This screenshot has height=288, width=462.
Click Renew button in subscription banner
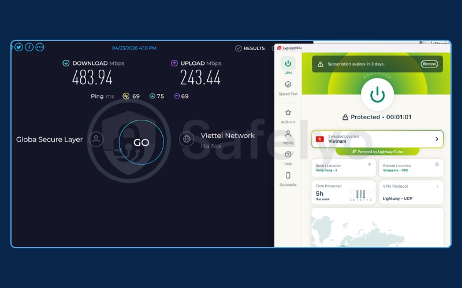pos(429,64)
